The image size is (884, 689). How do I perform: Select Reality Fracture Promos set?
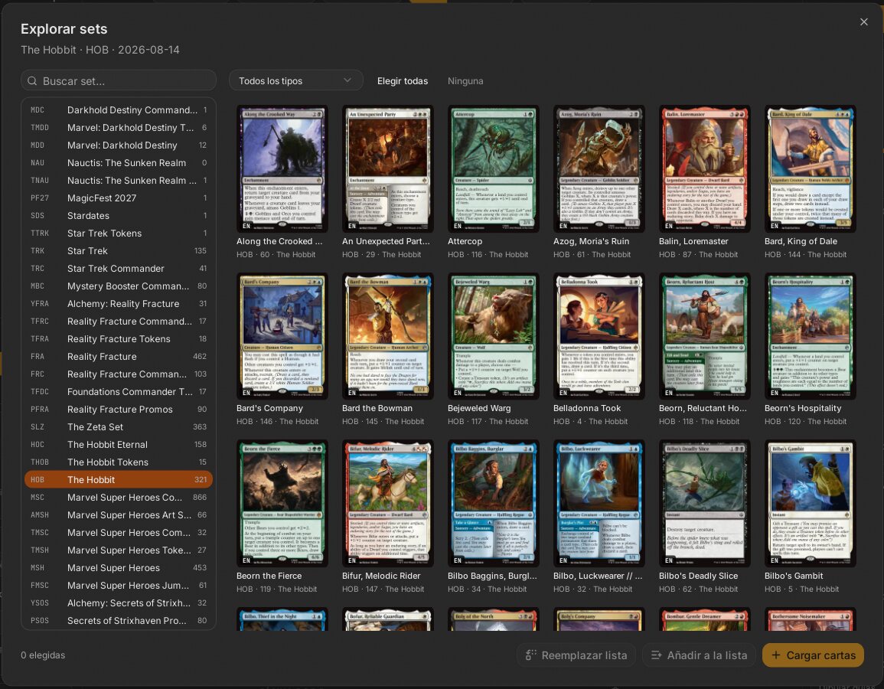click(119, 410)
